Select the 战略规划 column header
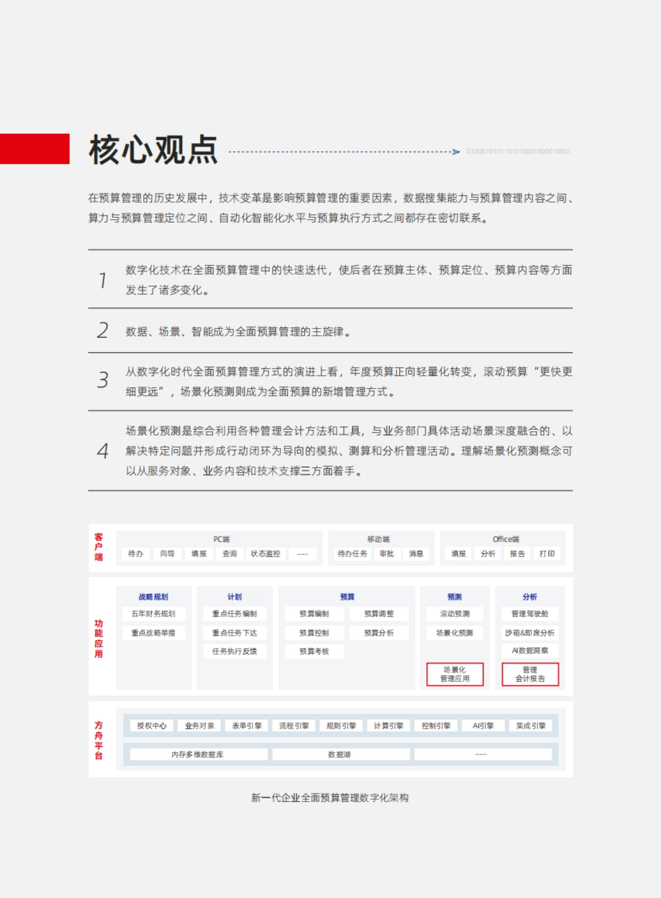Image resolution: width=661 pixels, height=898 pixels. [153, 597]
